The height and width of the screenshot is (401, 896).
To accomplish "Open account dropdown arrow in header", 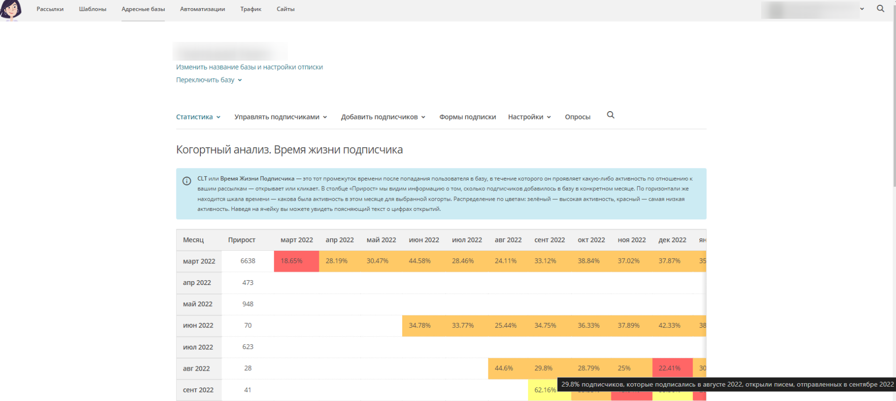I will [862, 9].
